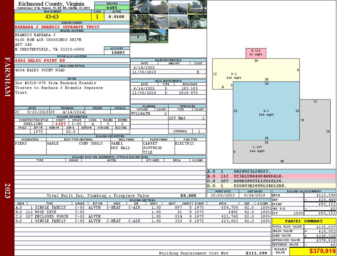The image size is (337, 256).
Task: Click mailing line 9100 BON AIR CROSSINGS DRIVE
Action: coord(48,40)
